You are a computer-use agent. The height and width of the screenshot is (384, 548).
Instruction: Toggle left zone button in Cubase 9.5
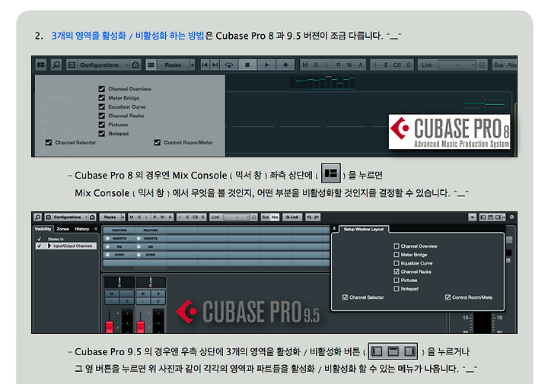[483, 217]
